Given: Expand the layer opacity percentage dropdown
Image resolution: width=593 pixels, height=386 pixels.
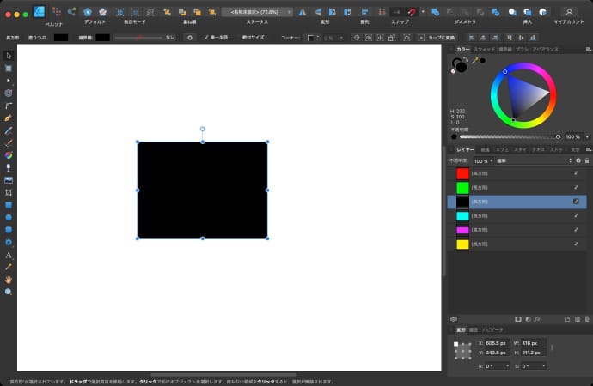Looking at the screenshot, I should (492, 160).
